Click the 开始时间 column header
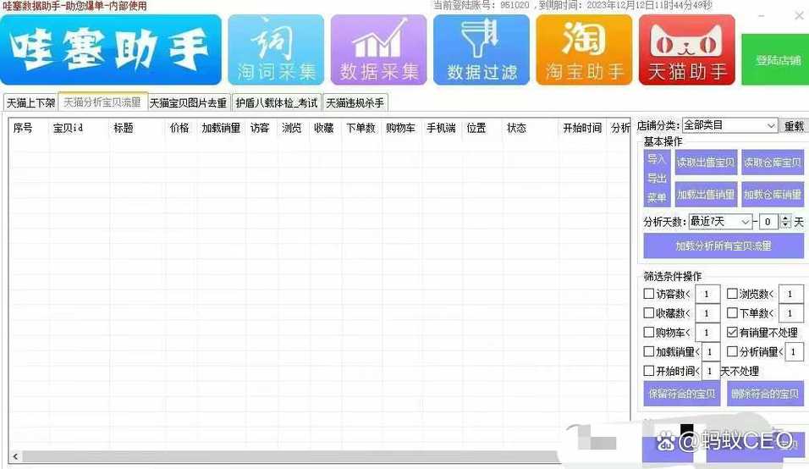Screen dimensions: 809x469 pyautogui.click(x=582, y=128)
